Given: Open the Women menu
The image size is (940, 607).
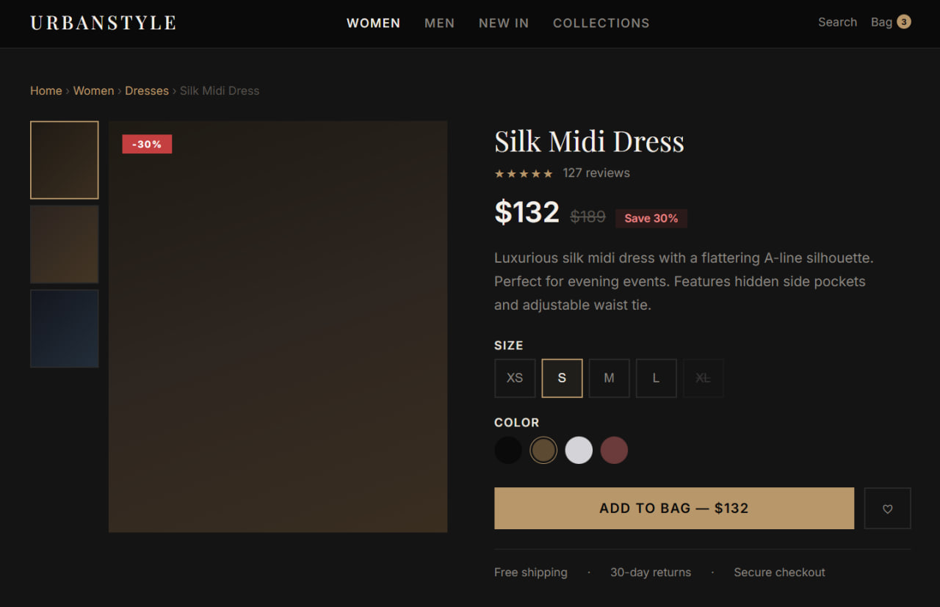Looking at the screenshot, I should point(373,23).
